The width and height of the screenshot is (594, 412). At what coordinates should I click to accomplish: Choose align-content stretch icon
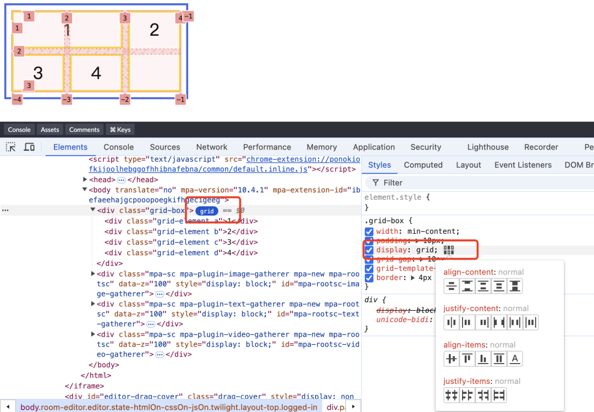coord(515,286)
